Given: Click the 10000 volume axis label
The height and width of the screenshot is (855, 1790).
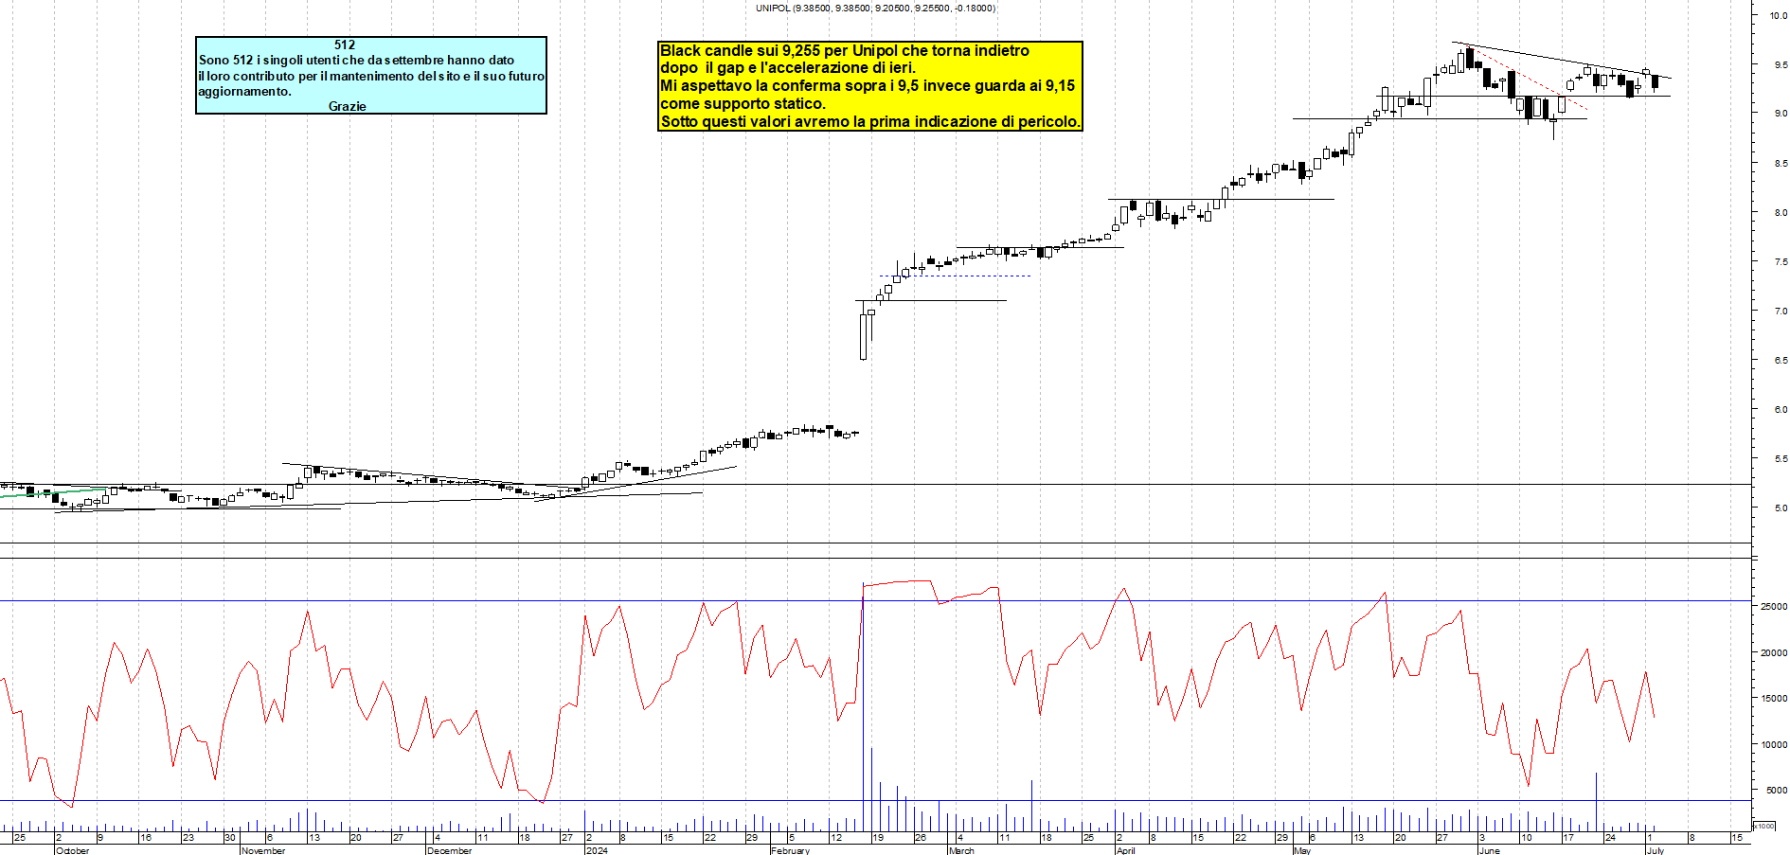Looking at the screenshot, I should tap(1774, 744).
